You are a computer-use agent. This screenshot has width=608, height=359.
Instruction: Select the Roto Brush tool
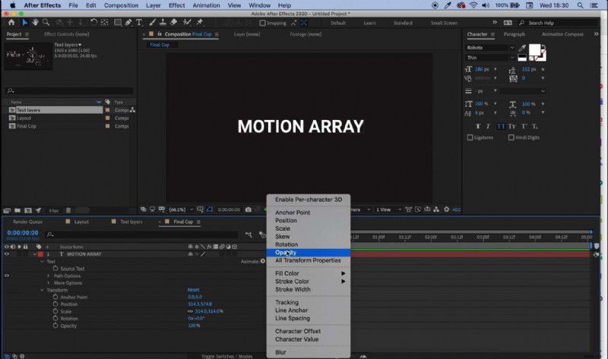187,23
